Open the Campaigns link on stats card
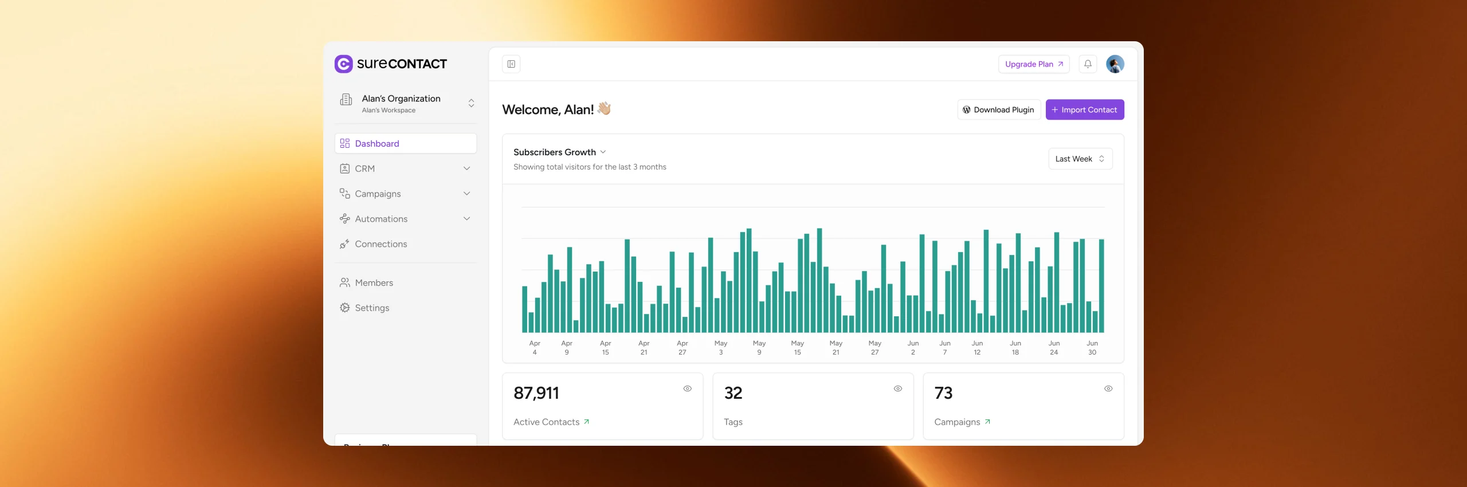 (962, 422)
